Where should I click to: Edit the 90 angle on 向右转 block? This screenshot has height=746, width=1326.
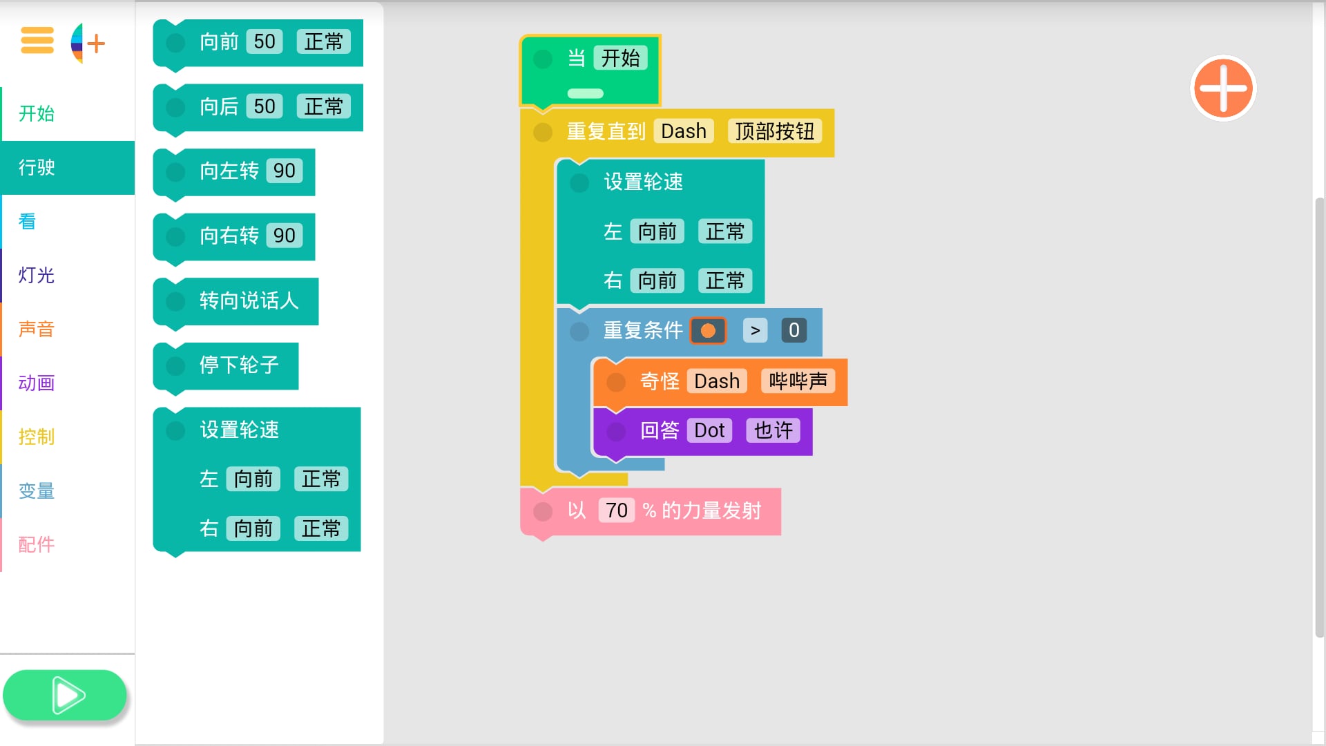click(284, 236)
